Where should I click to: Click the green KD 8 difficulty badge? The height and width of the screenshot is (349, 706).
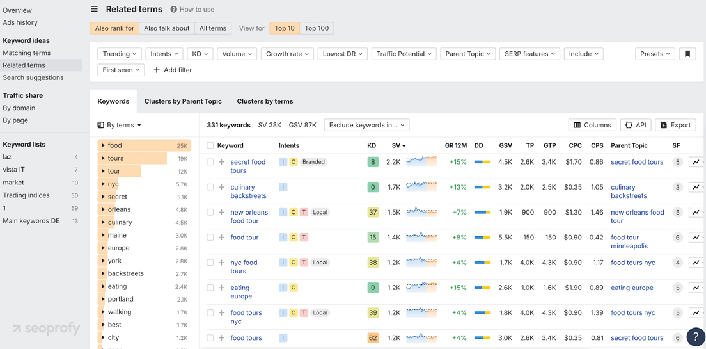point(372,162)
